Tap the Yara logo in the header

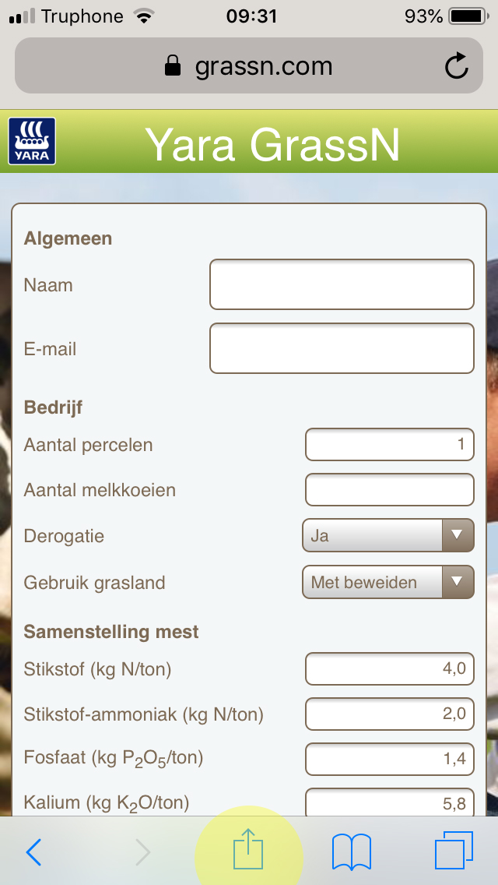(x=31, y=141)
